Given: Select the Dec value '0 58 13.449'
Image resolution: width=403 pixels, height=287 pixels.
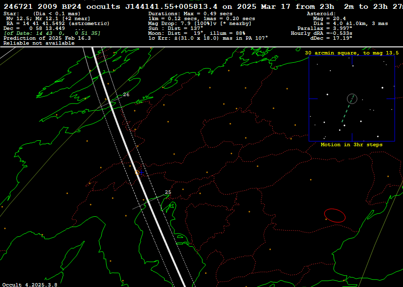Looking at the screenshot, I should 47,28.
